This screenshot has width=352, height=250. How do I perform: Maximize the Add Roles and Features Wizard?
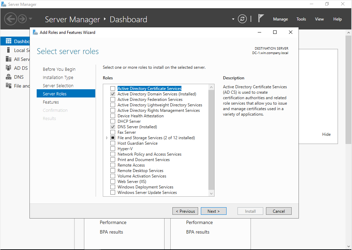[275, 32]
